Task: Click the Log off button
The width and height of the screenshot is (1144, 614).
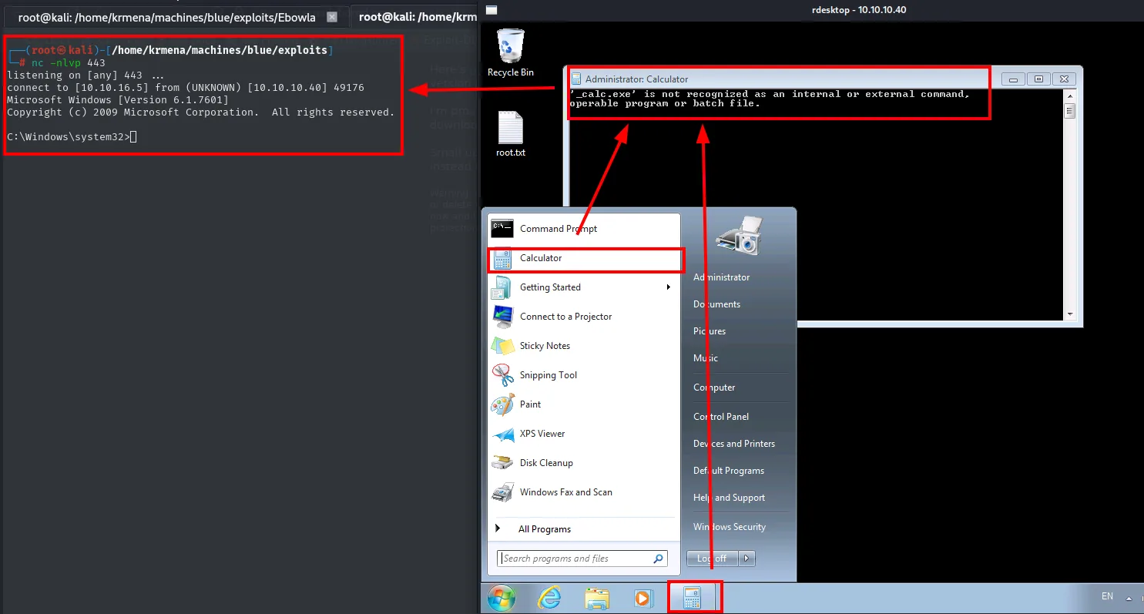Action: click(x=713, y=559)
